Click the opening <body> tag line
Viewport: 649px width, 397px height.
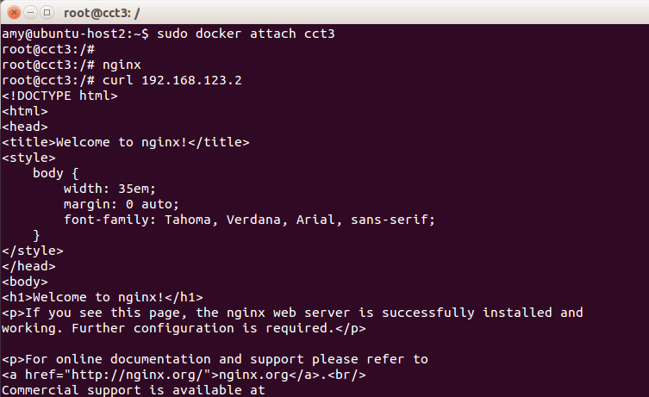(25, 282)
